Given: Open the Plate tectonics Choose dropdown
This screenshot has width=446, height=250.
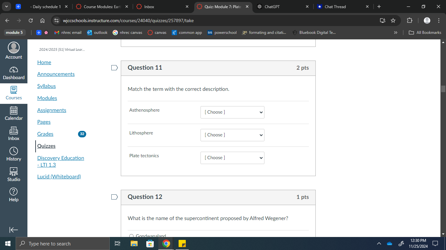Looking at the screenshot, I should [x=232, y=158].
